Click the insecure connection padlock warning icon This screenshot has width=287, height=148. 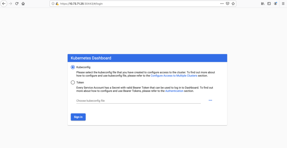[x=57, y=4]
